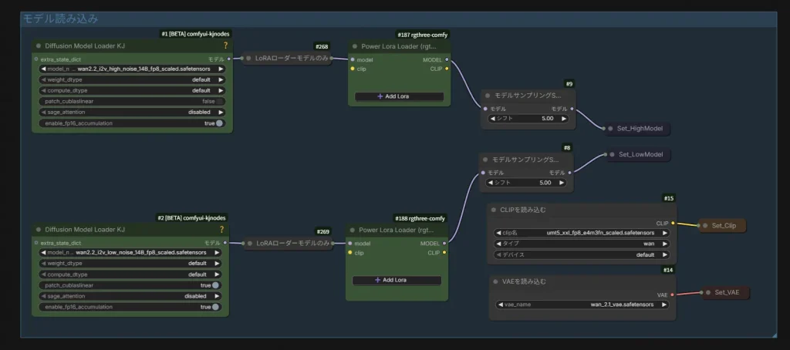Click Add Lora on node #187
Screen dimensions: 790x350
tap(399, 96)
